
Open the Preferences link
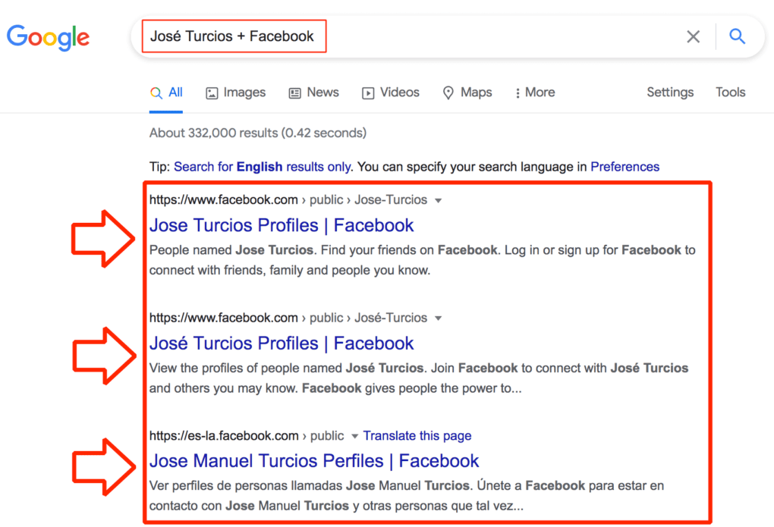point(625,167)
